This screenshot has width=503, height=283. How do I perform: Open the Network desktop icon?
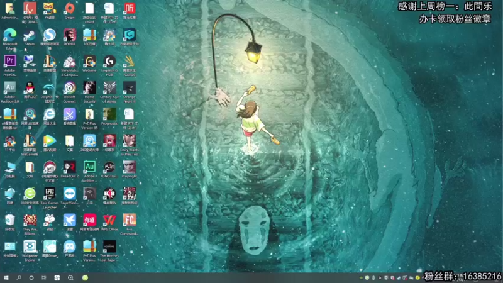(x=9, y=194)
